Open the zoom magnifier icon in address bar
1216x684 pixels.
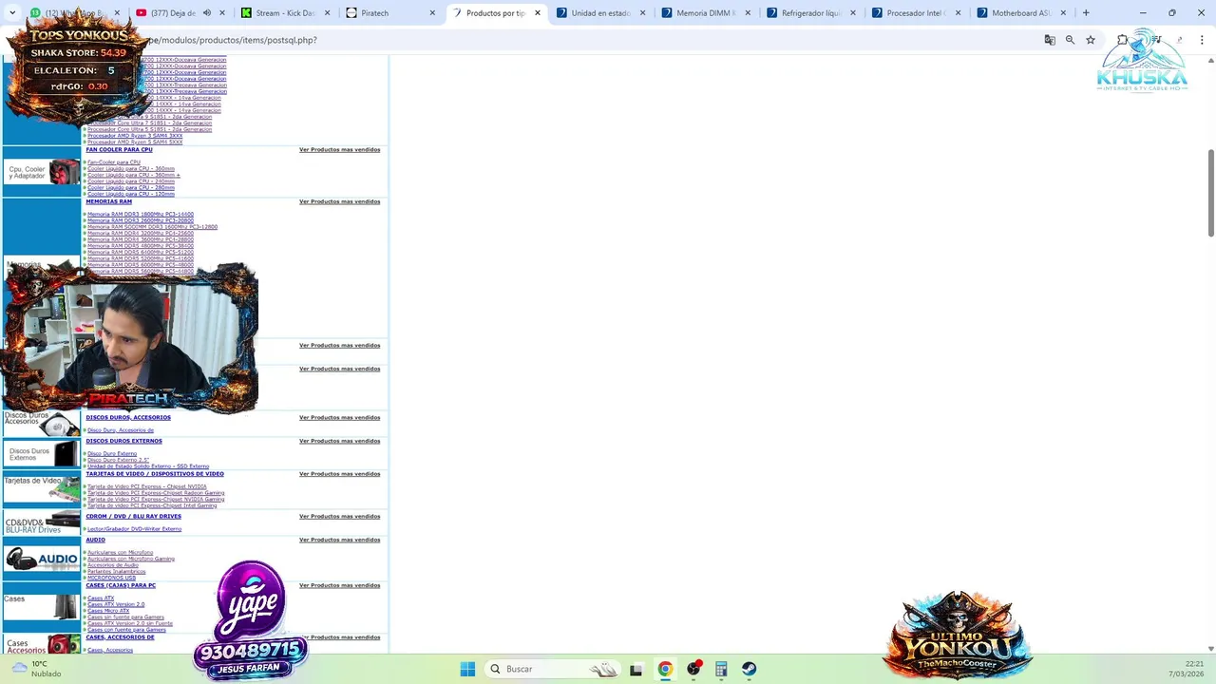[x=1070, y=40]
